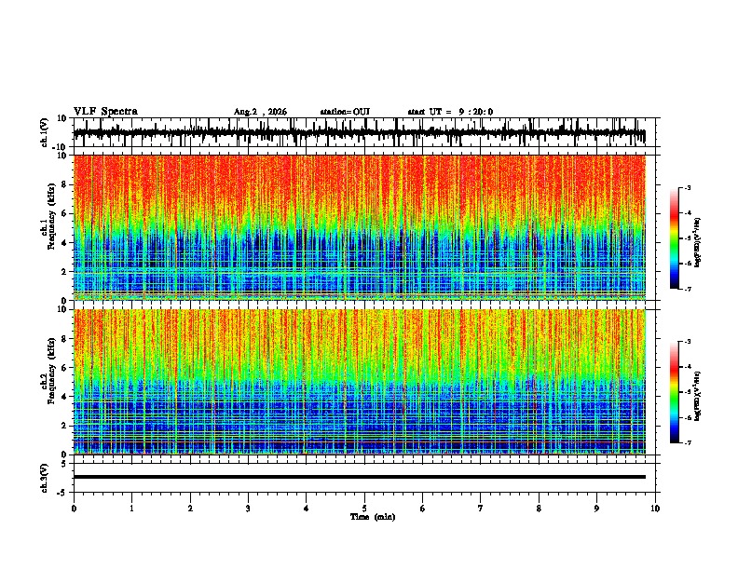Click the lower color scale's log(PSD) unit label

click(698, 397)
